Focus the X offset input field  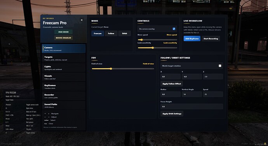(171, 77)
